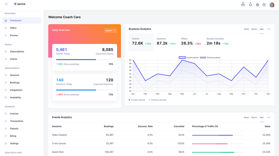Click the Payouts dollar icon in the sidebar
Screen dimensions: 279x156
6,128
